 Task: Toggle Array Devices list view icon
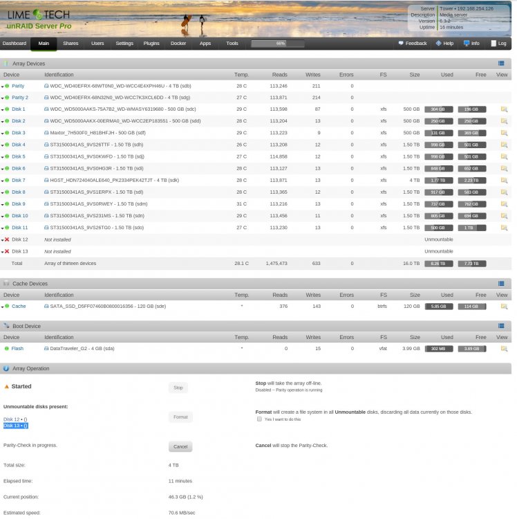501,63
